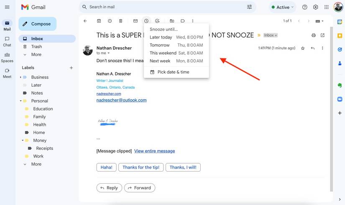The image size is (345, 205).
Task: Select 'Pick date & time' snooze option
Action: (173, 72)
